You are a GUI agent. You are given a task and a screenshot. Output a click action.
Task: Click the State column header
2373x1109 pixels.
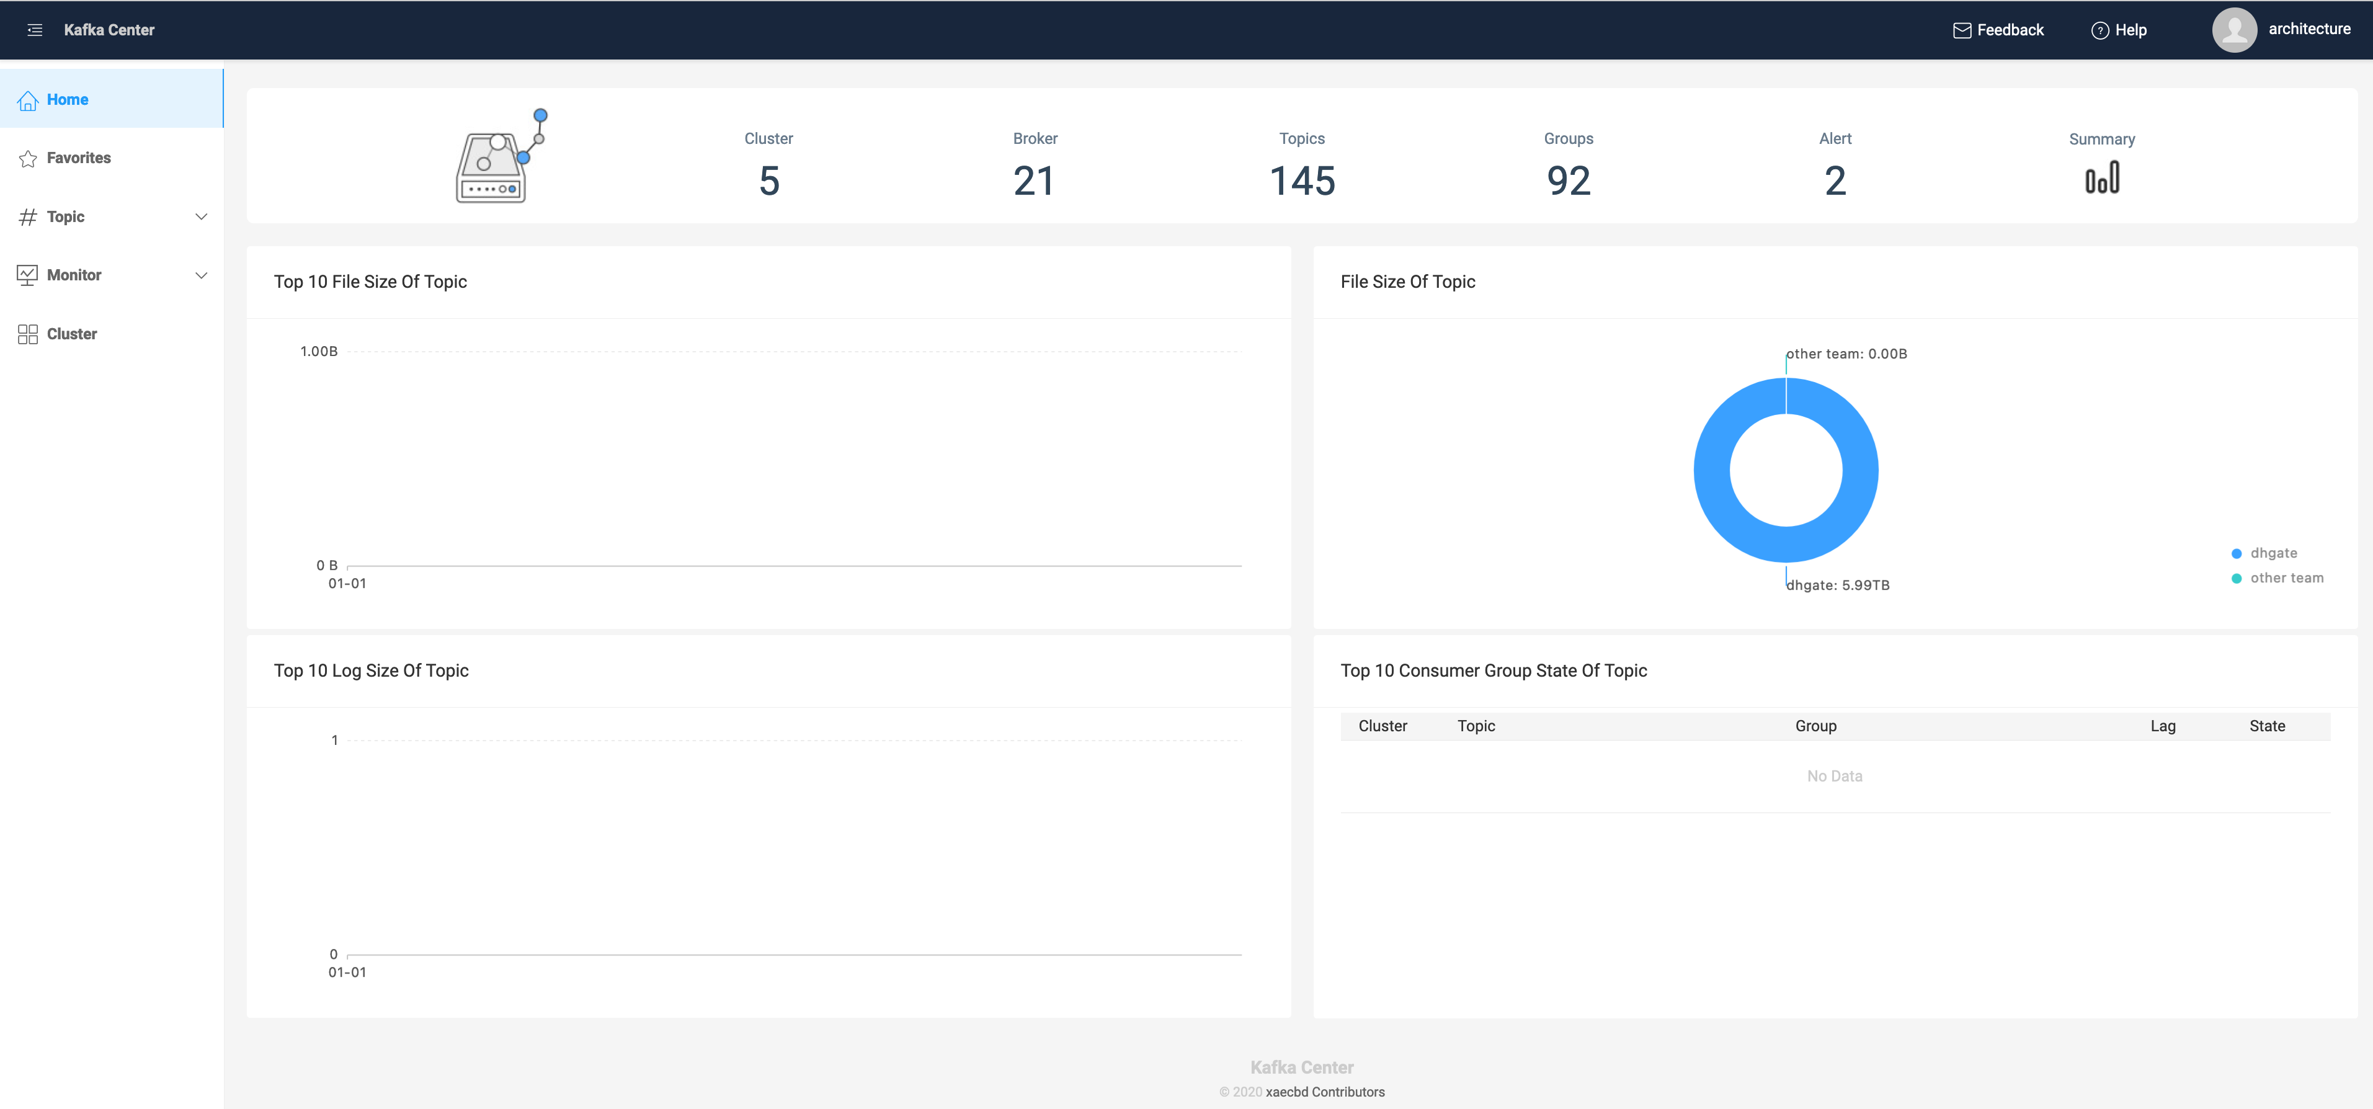[2266, 727]
